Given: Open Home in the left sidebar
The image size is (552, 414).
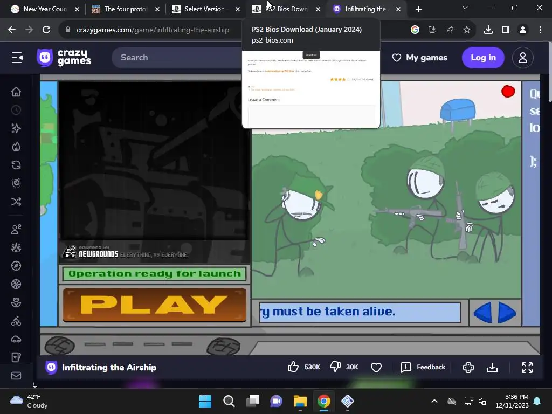Looking at the screenshot, I should point(16,92).
